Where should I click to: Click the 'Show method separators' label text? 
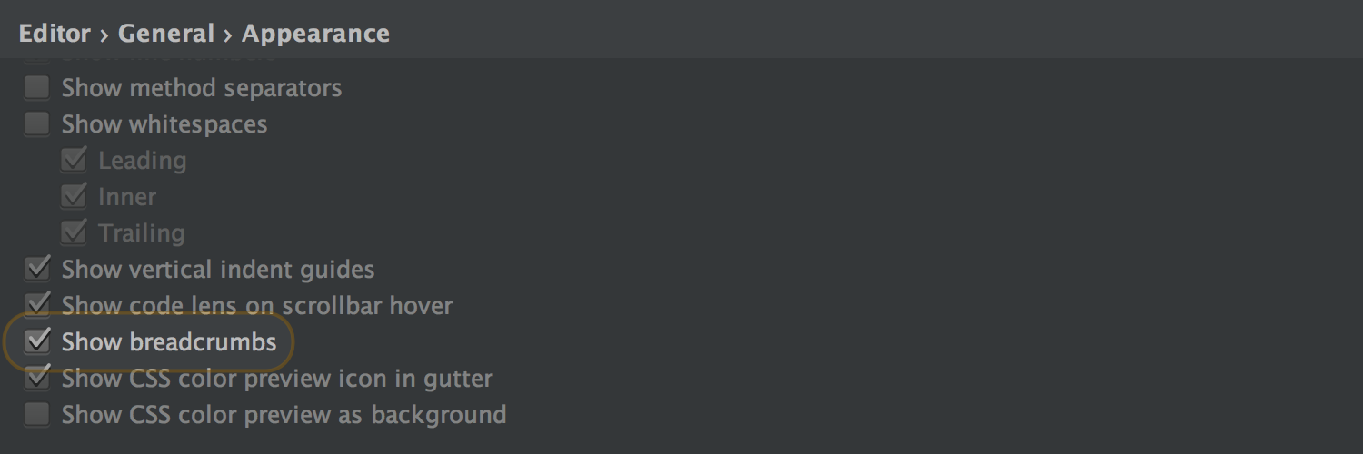tap(202, 88)
